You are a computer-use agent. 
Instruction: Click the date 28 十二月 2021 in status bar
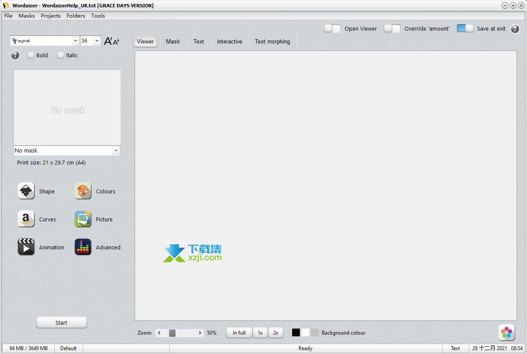[490, 348]
